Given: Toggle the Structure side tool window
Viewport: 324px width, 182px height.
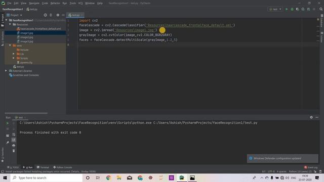Looking at the screenshot, I should tap(2, 39).
